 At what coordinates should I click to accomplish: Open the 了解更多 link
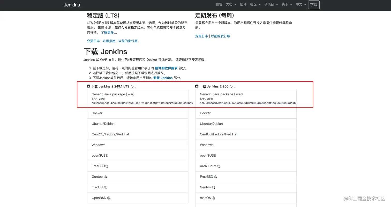[x=109, y=33]
